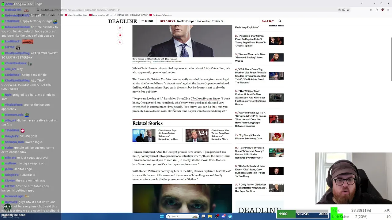Share article via Google icon
This screenshot has height=220, width=392.
click(120, 28)
